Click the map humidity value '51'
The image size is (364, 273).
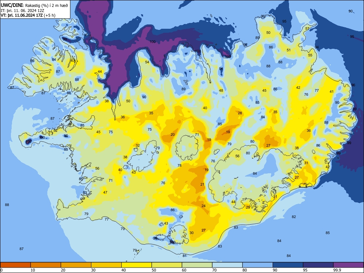pyautogui.click(x=289, y=50)
